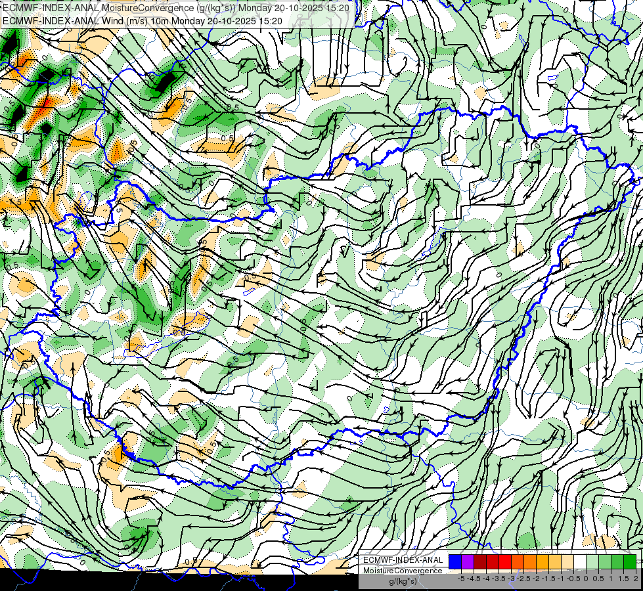Click the 1.5 legend tick value
643x591 pixels.
[x=624, y=579]
